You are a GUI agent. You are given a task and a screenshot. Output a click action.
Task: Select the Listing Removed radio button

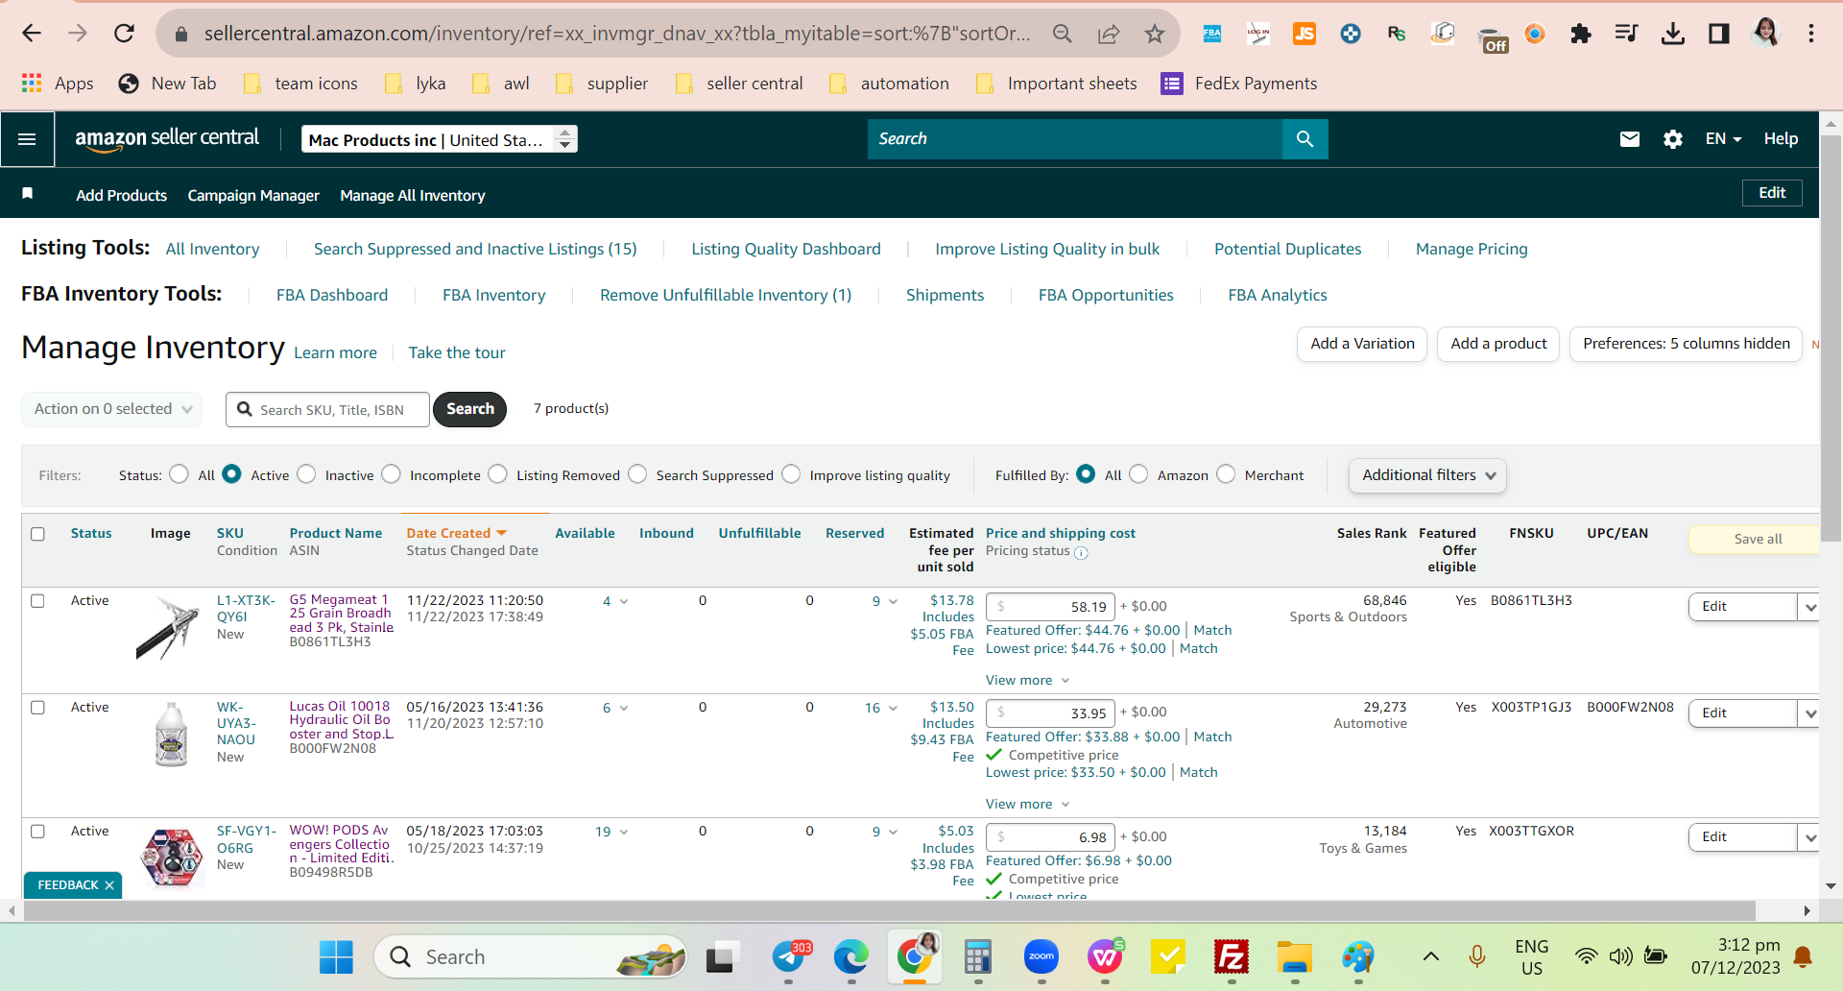[497, 474]
